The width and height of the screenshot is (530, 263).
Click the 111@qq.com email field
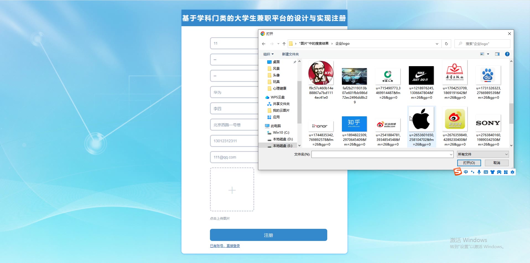(234, 157)
